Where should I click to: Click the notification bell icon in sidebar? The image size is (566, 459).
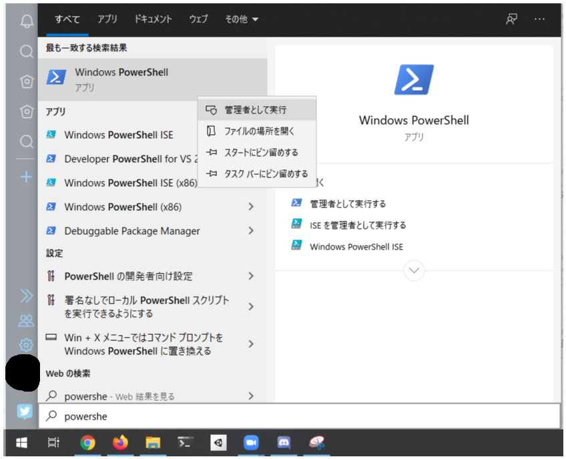point(26,21)
